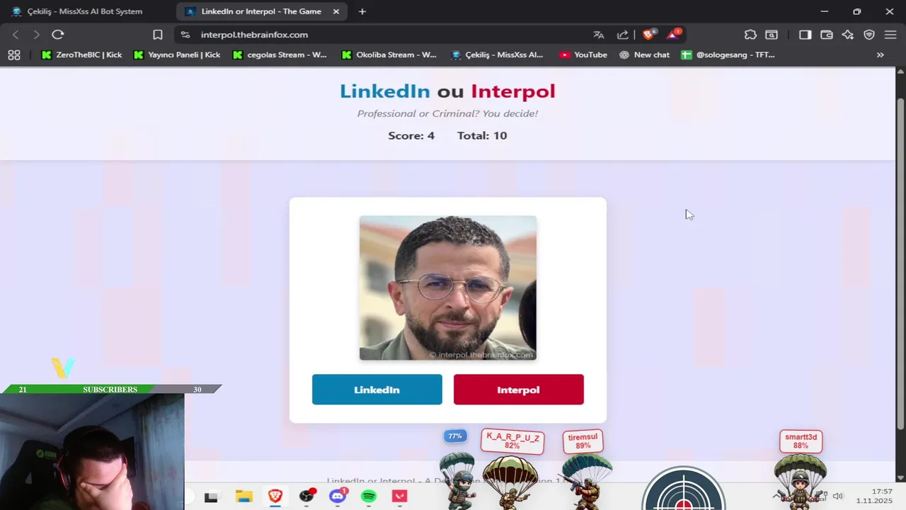Open the Leo AI sparkle icon
Image resolution: width=906 pixels, height=510 pixels.
[848, 35]
